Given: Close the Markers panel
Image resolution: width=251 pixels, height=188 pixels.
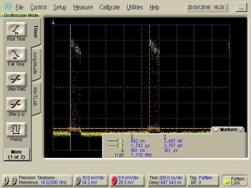Looking at the screenshot, I should (241, 130).
